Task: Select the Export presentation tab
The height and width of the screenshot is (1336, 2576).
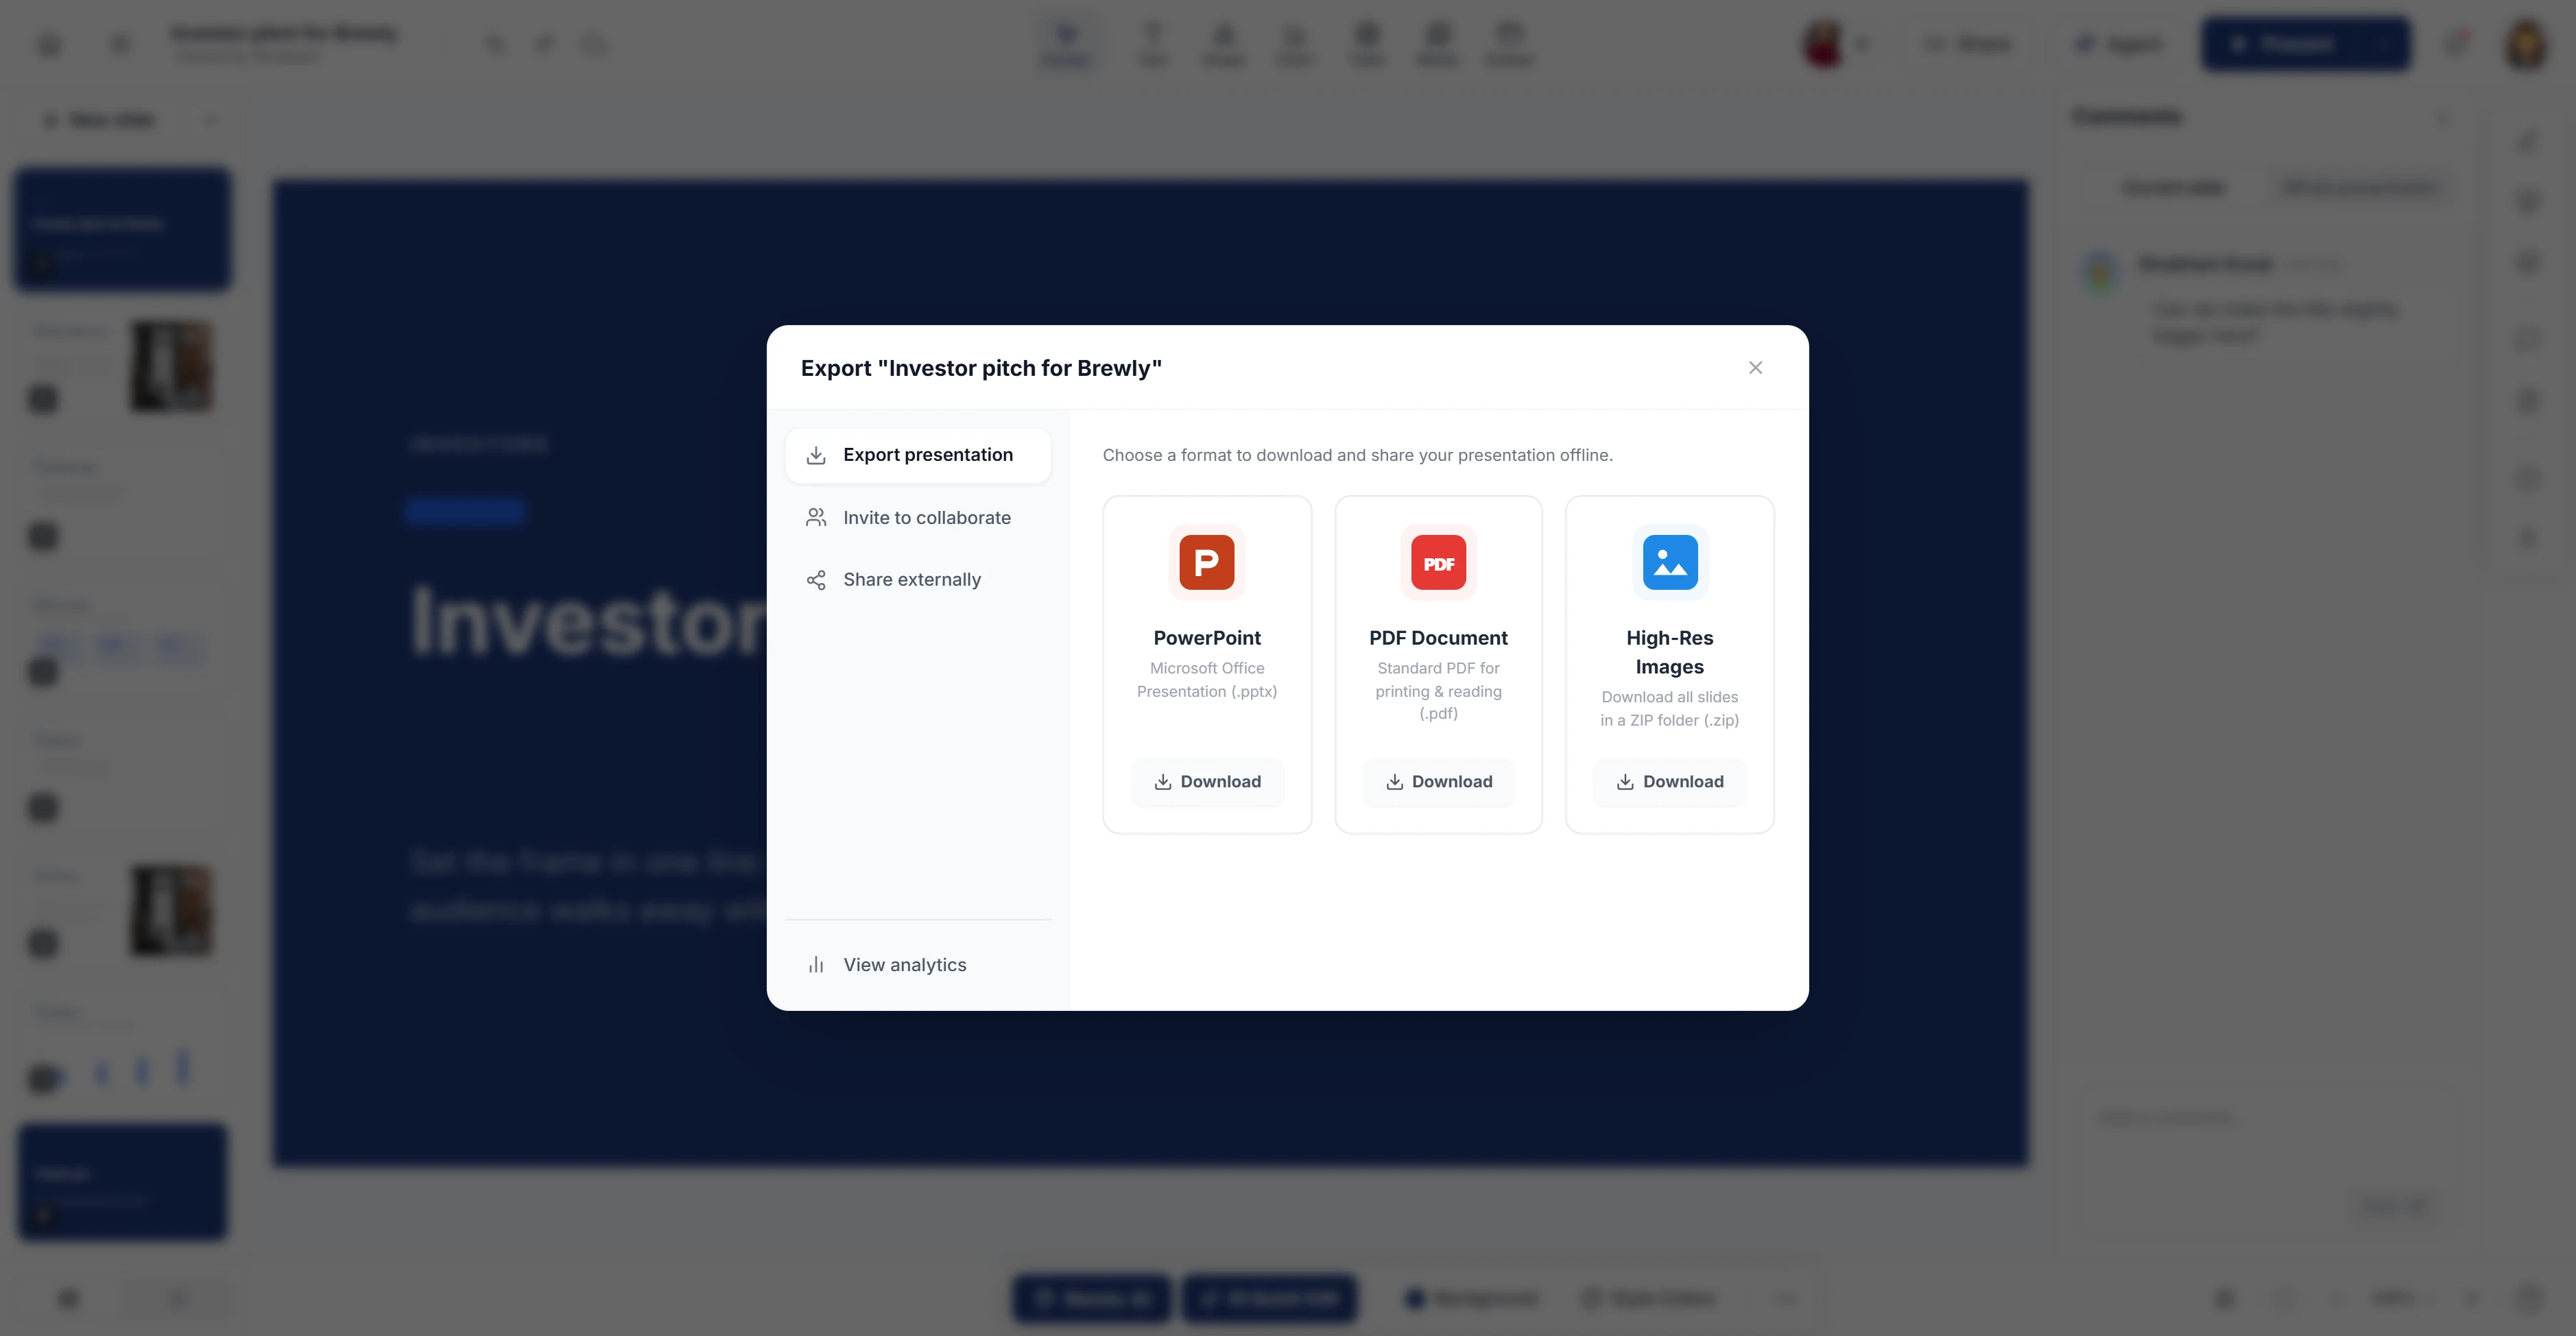Action: [x=918, y=455]
